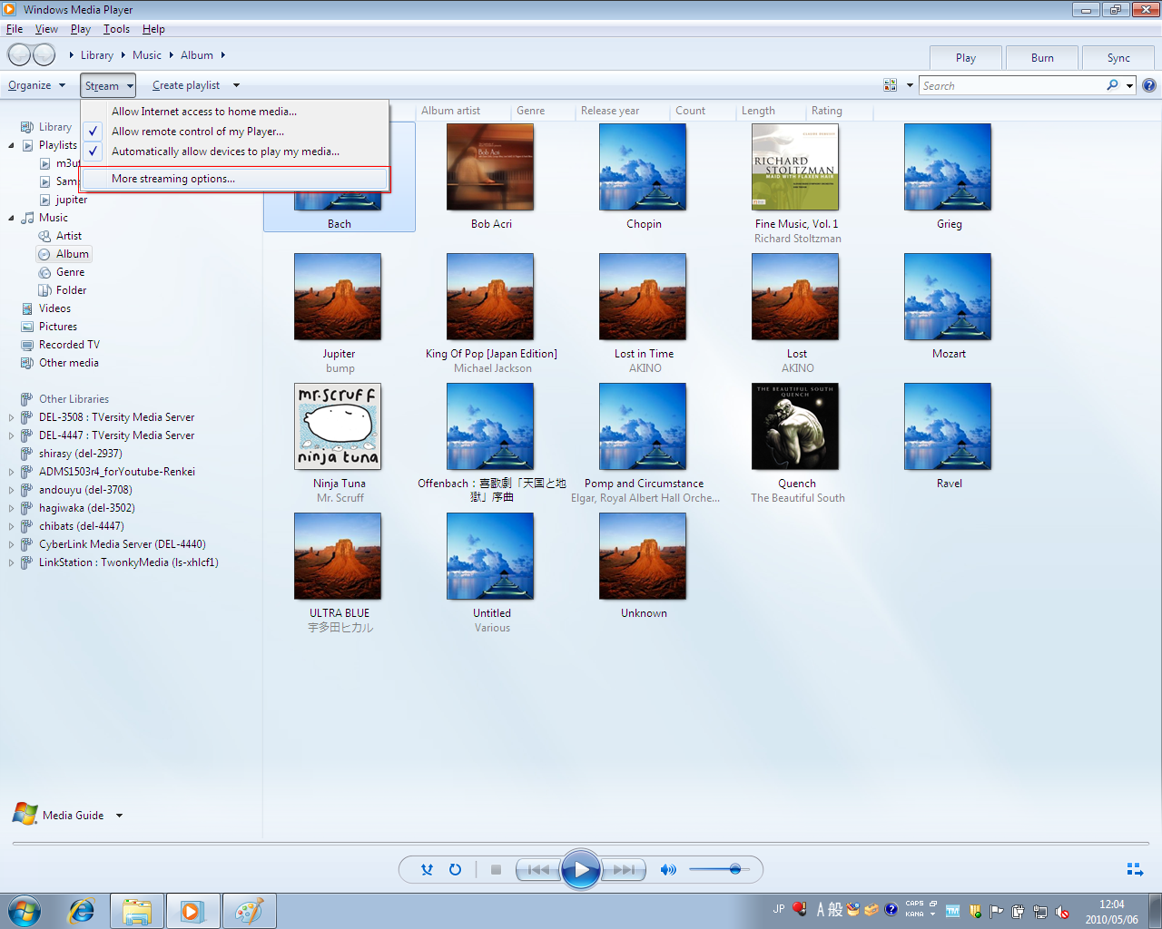Go forward with the navigation arrow
This screenshot has height=929, width=1162.
pos(44,55)
